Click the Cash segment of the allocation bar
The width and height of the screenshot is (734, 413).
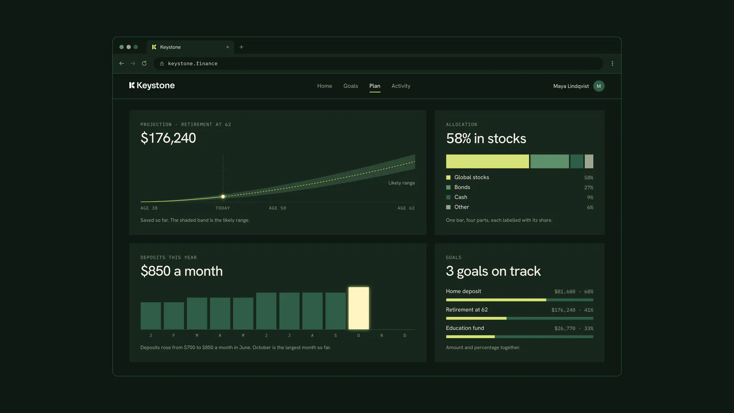[577, 162]
